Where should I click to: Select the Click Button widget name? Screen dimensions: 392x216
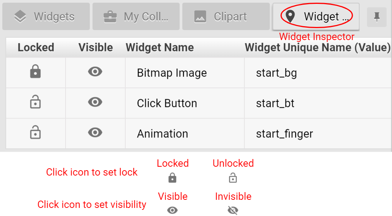point(167,104)
